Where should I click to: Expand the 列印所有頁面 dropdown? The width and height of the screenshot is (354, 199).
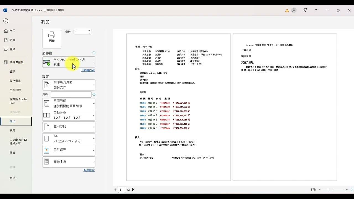(x=69, y=85)
